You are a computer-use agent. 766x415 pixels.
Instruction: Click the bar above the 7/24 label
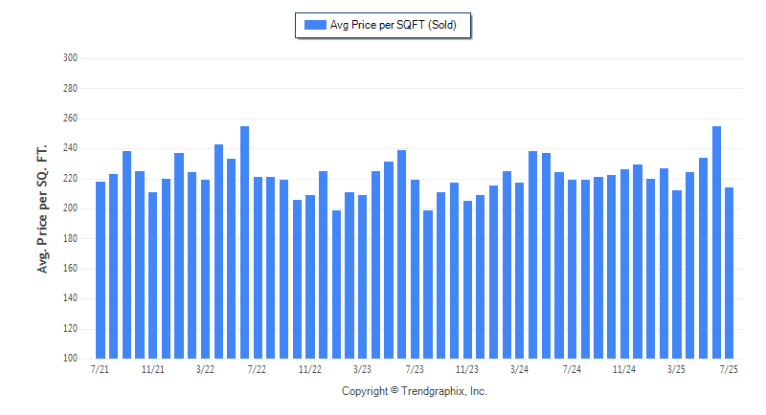coord(572,270)
